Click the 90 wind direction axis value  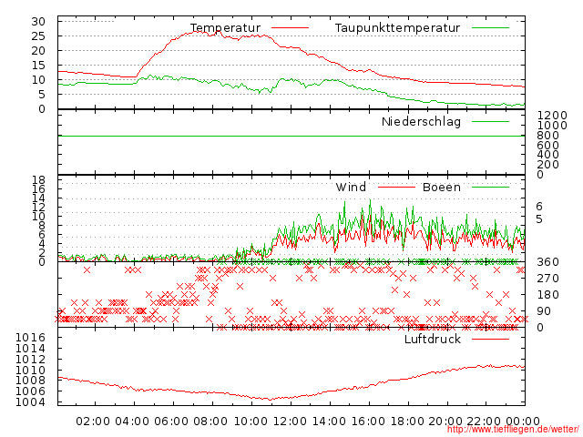click(544, 311)
